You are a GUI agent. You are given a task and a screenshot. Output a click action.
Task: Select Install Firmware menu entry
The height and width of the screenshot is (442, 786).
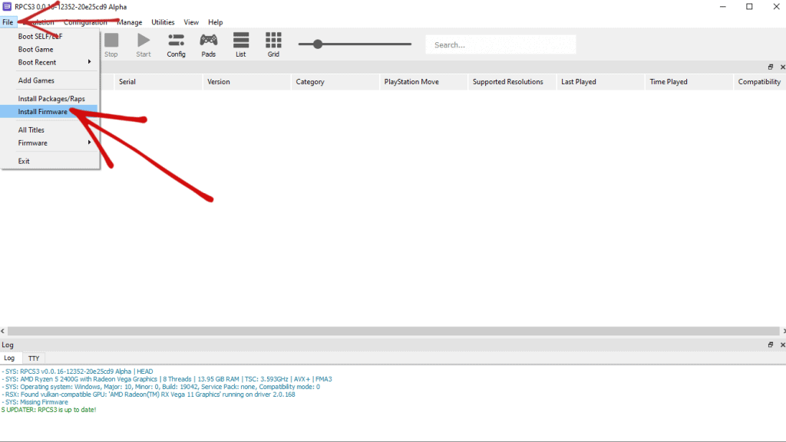43,112
